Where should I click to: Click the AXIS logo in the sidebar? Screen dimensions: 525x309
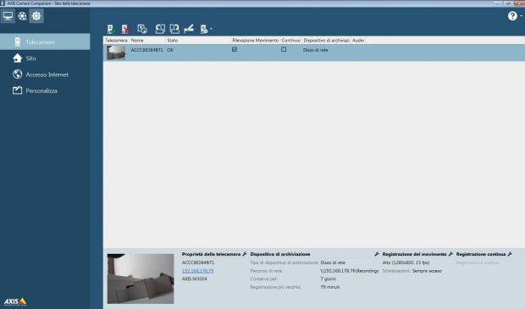point(15,301)
